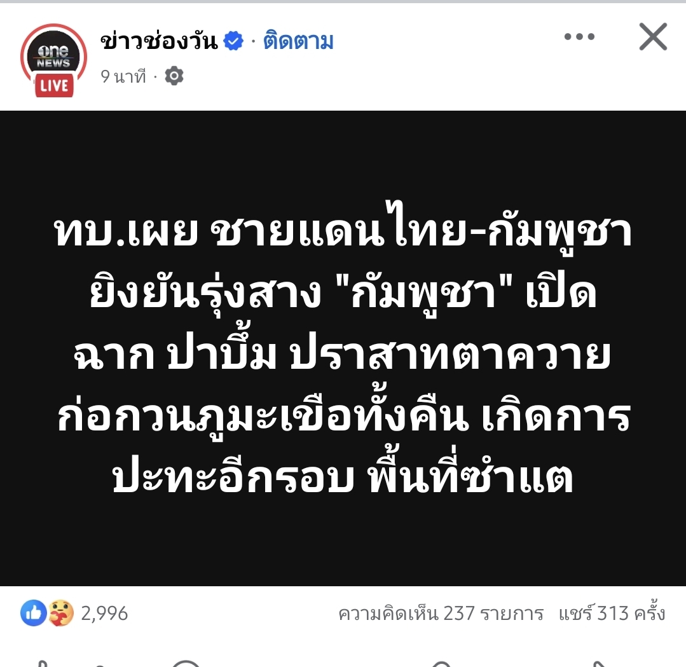Click the care hug emoji reaction
This screenshot has height=667, width=686.
(x=61, y=613)
